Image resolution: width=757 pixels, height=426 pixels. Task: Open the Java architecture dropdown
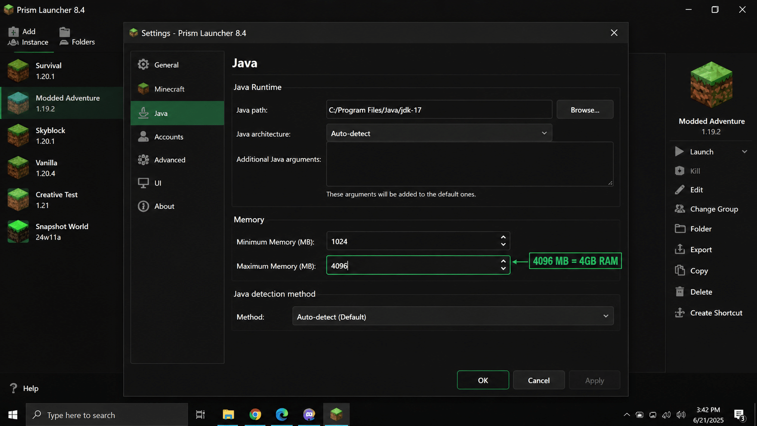439,133
